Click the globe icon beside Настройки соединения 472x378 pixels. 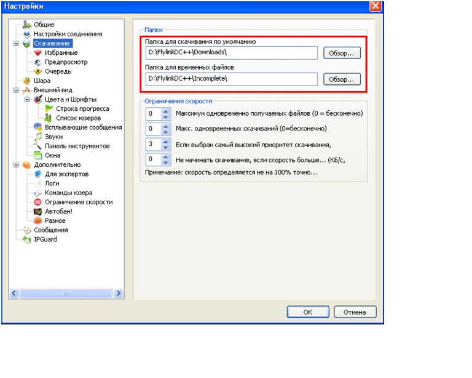click(27, 34)
